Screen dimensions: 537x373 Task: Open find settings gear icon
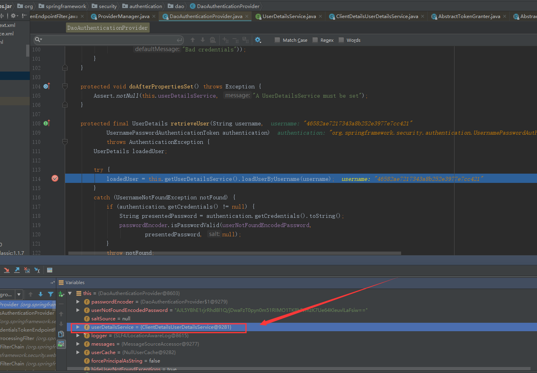(x=258, y=40)
